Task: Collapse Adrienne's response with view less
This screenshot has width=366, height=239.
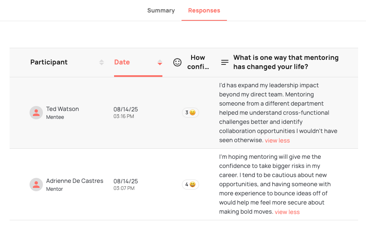Action: [287, 212]
